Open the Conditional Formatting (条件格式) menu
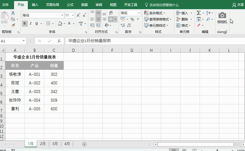245x151 pixels. pyautogui.click(x=155, y=13)
